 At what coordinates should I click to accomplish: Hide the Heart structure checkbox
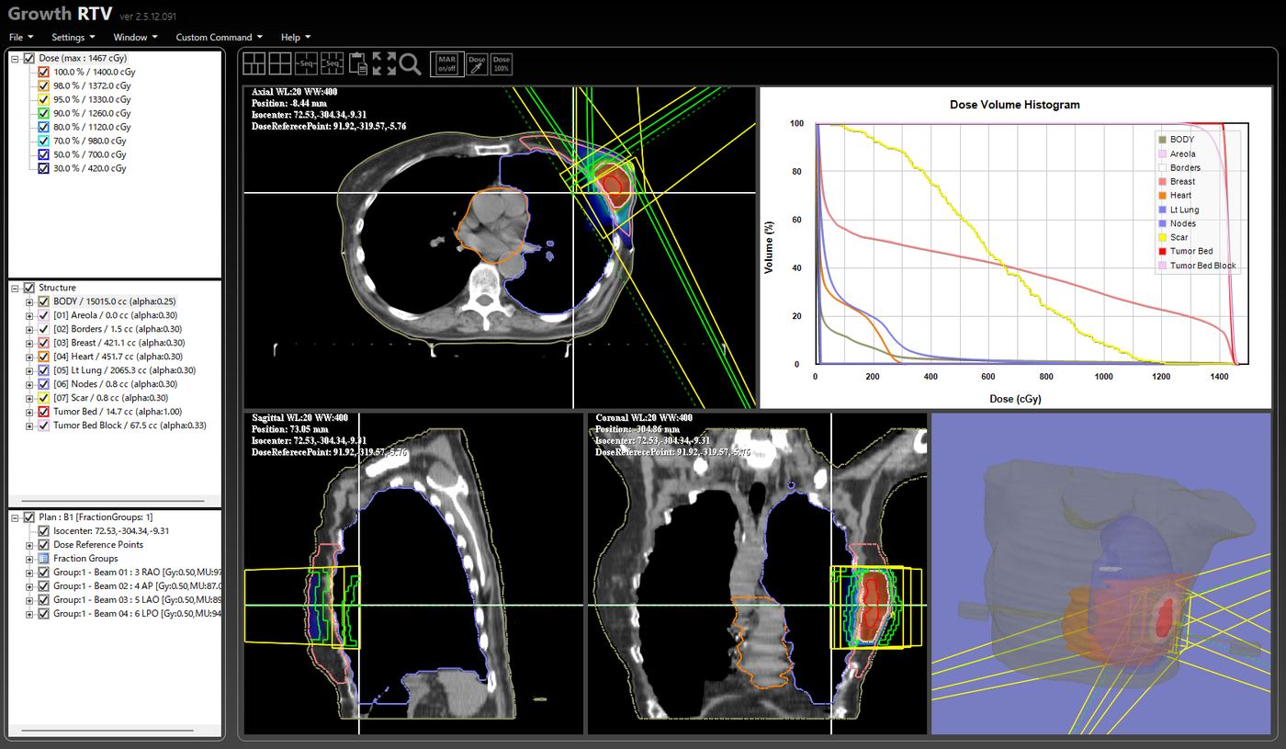coord(43,357)
